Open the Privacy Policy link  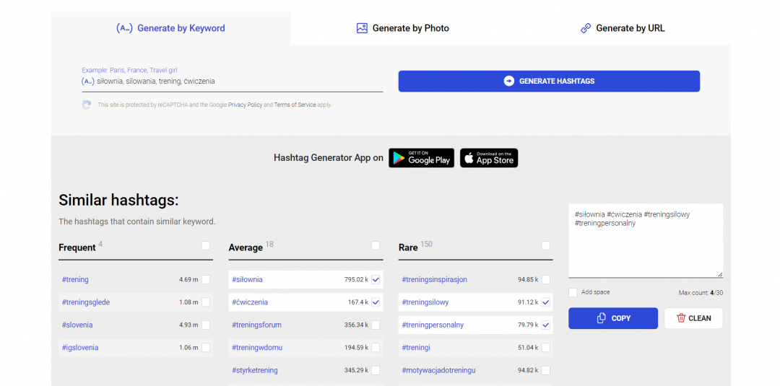click(245, 105)
